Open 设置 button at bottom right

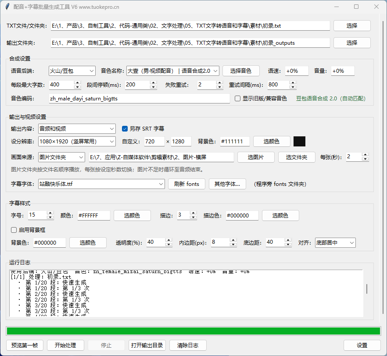pyautogui.click(x=362, y=345)
